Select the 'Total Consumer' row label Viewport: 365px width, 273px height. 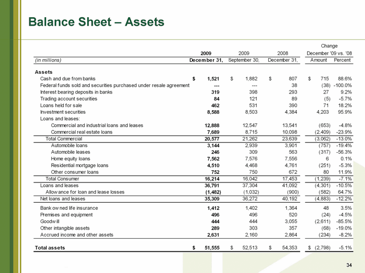(62, 179)
